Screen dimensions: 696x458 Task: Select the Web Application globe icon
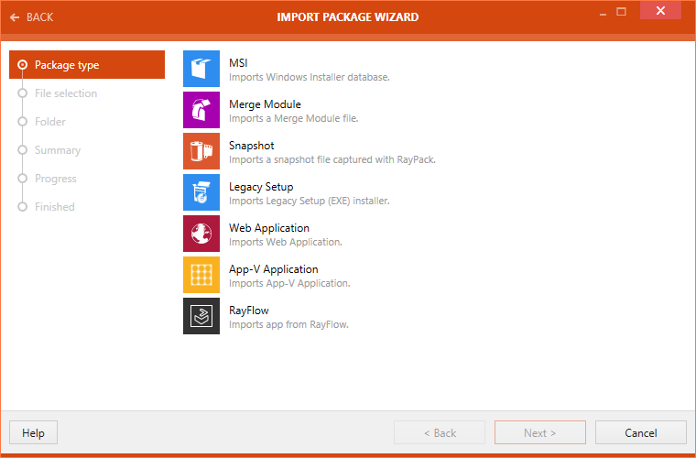pos(201,234)
